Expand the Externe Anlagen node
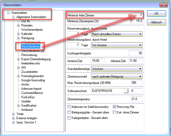 (x=13, y=118)
